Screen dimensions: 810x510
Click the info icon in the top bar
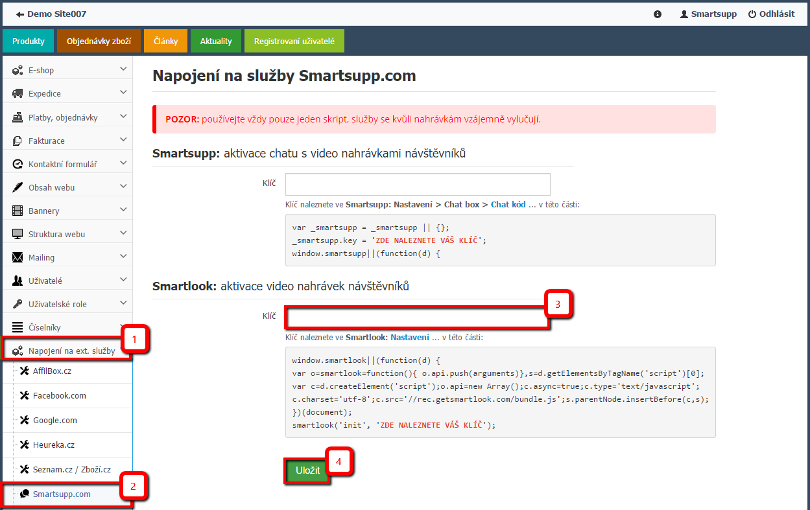click(x=658, y=14)
